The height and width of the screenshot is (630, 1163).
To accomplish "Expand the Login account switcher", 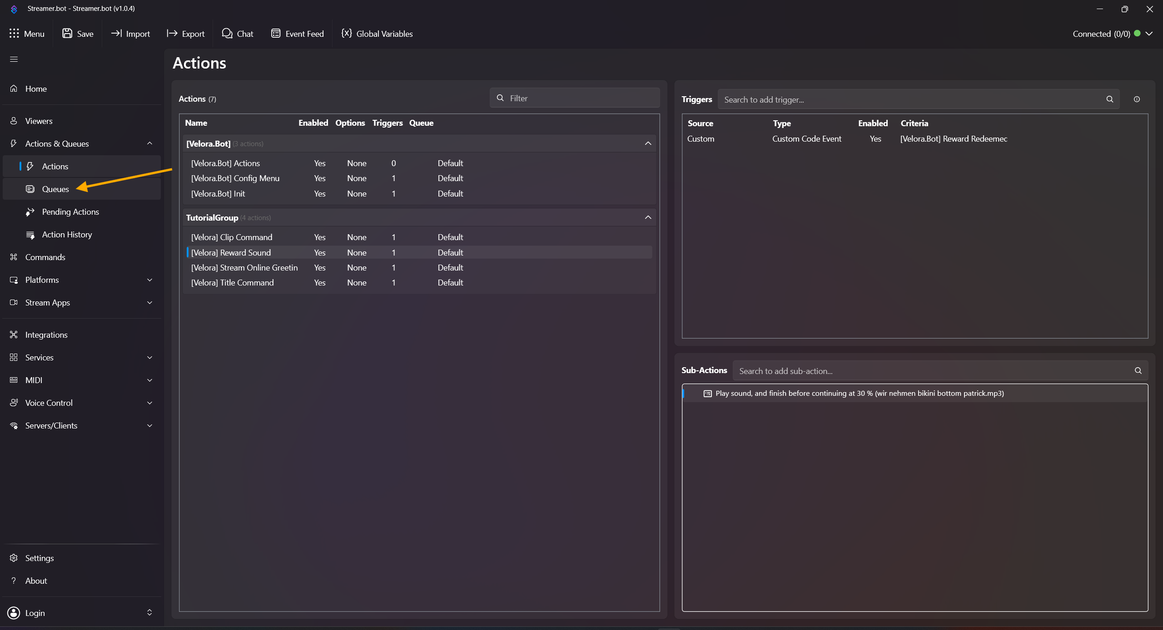I will click(x=149, y=613).
